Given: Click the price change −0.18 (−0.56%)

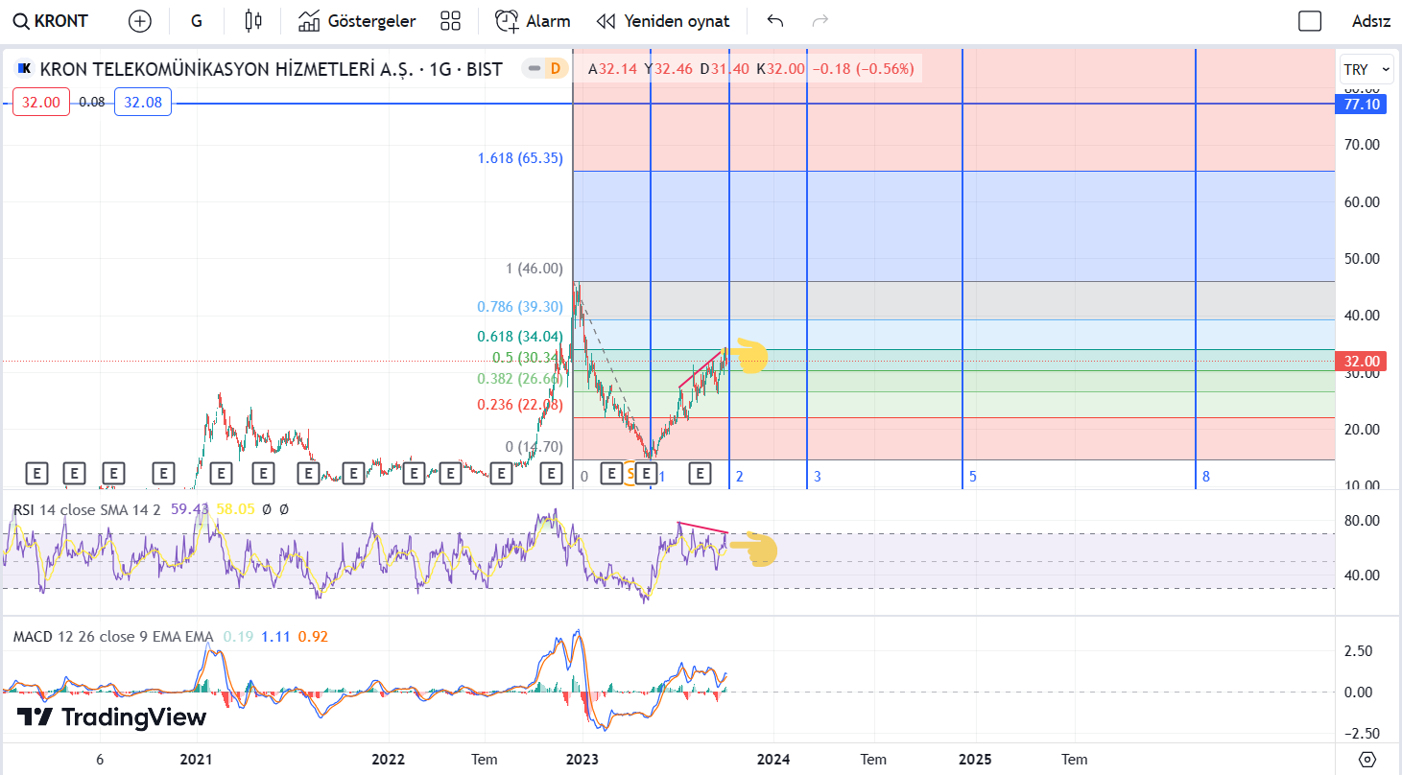Looking at the screenshot, I should [864, 69].
